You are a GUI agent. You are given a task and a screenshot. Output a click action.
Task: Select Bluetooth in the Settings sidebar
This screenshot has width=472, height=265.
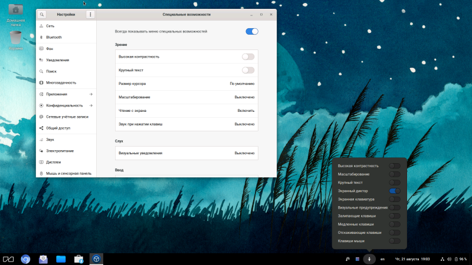(54, 37)
